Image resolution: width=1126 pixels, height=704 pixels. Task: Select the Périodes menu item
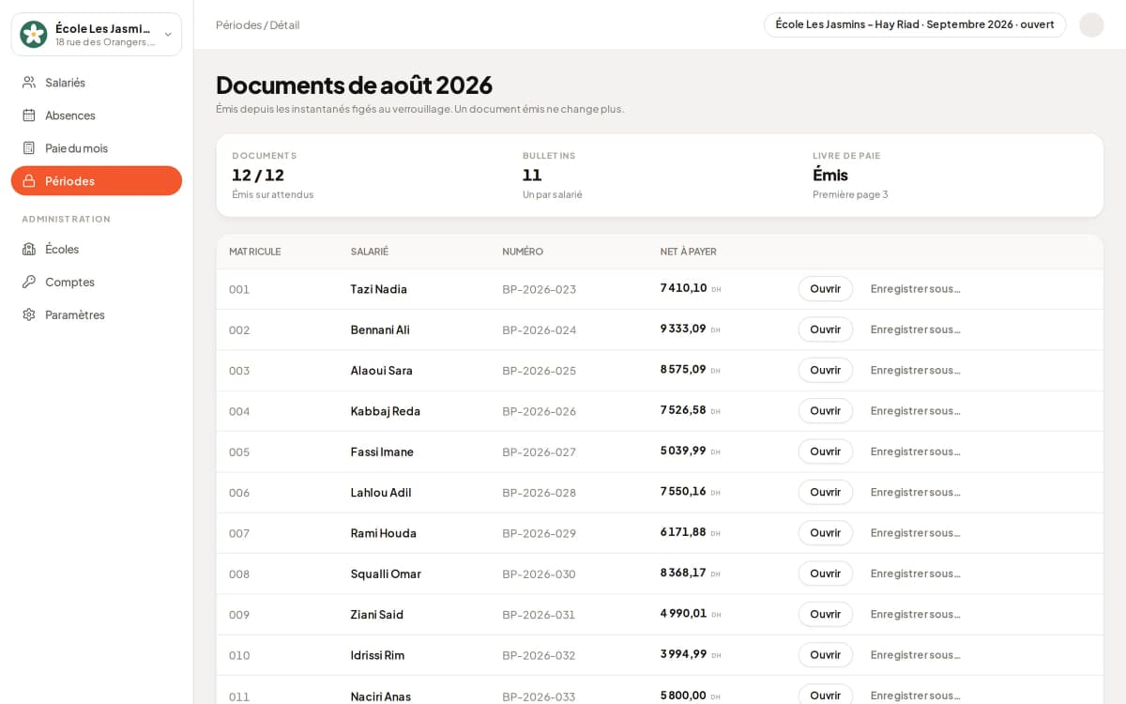pos(97,181)
